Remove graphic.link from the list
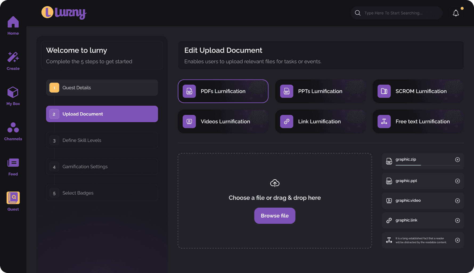The image size is (474, 273). click(x=457, y=220)
